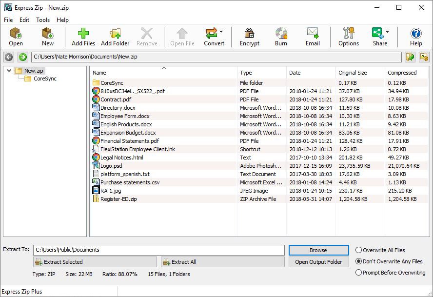Select Don't Overwrite Any Files option

tap(358, 261)
